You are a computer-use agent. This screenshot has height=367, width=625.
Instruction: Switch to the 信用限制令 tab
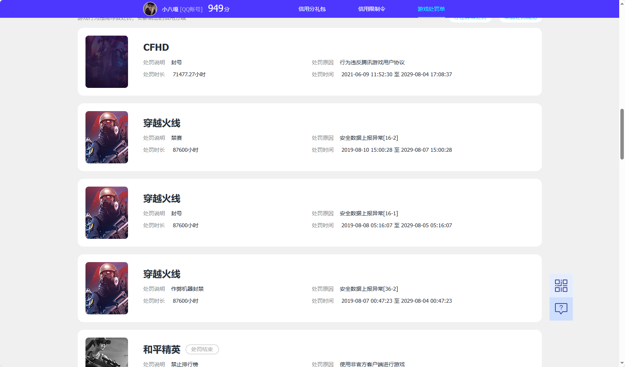(371, 9)
